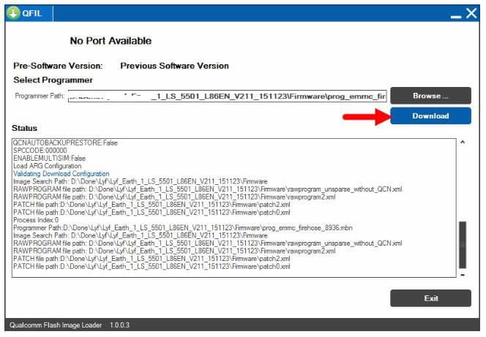Click the status log scroll down arrow
The width and height of the screenshot is (486, 337).
coord(463,275)
